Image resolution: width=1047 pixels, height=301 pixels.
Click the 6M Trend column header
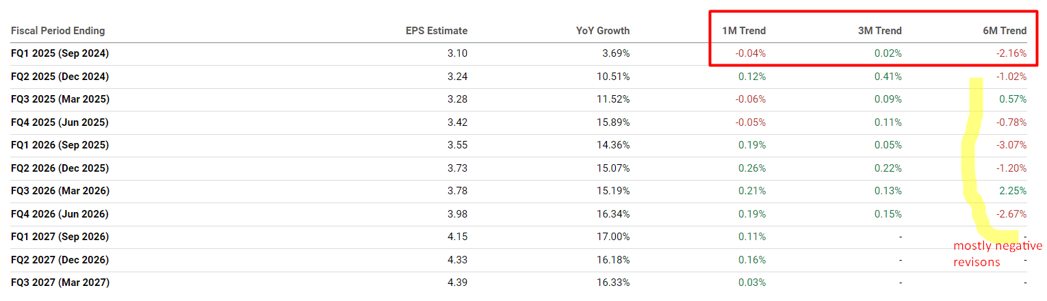(1004, 31)
